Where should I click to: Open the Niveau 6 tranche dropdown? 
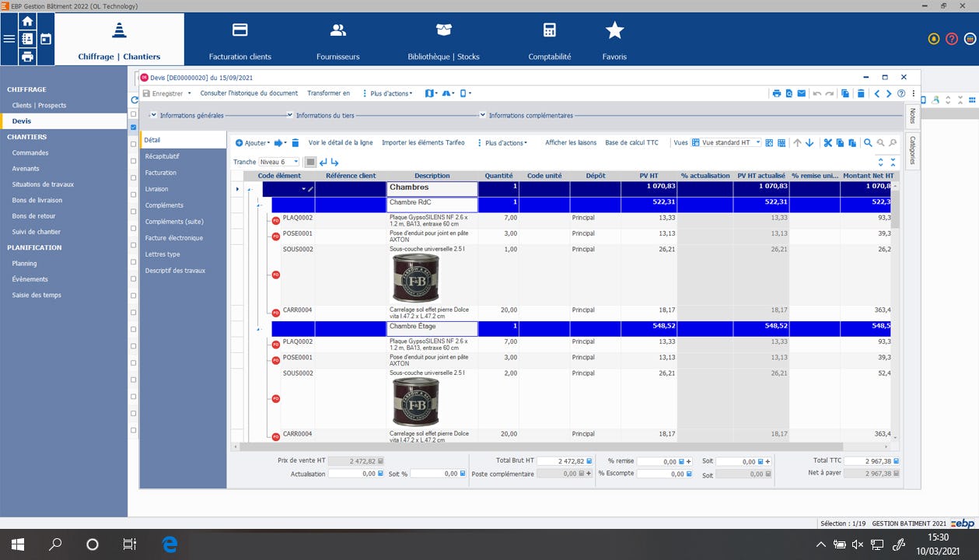(298, 161)
